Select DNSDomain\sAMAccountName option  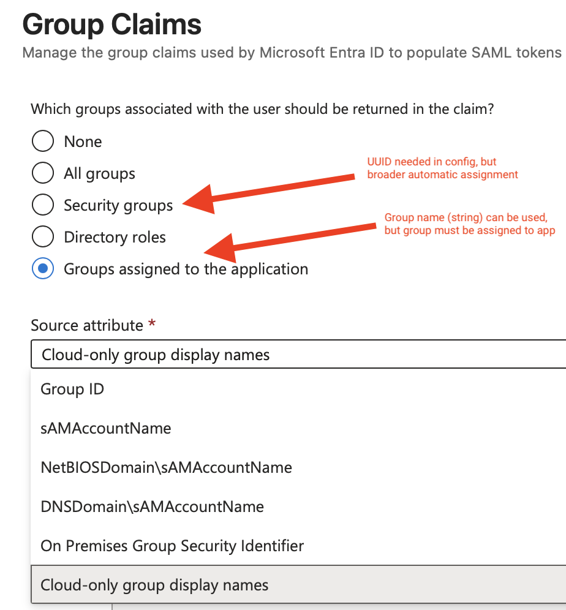pyautogui.click(x=152, y=506)
